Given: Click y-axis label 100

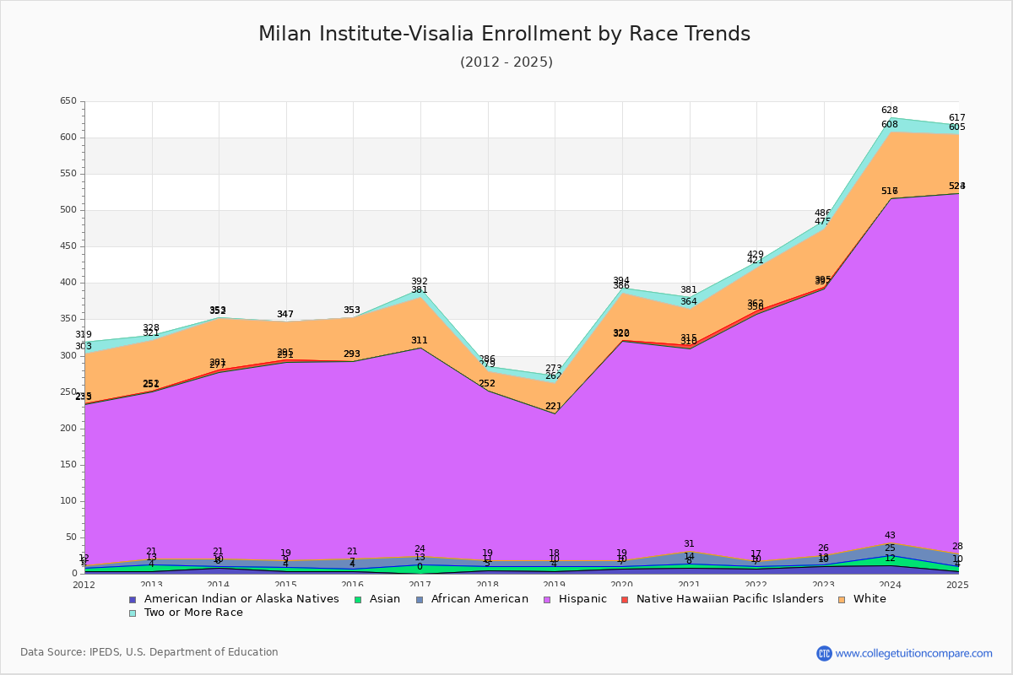Looking at the screenshot, I should click(68, 501).
